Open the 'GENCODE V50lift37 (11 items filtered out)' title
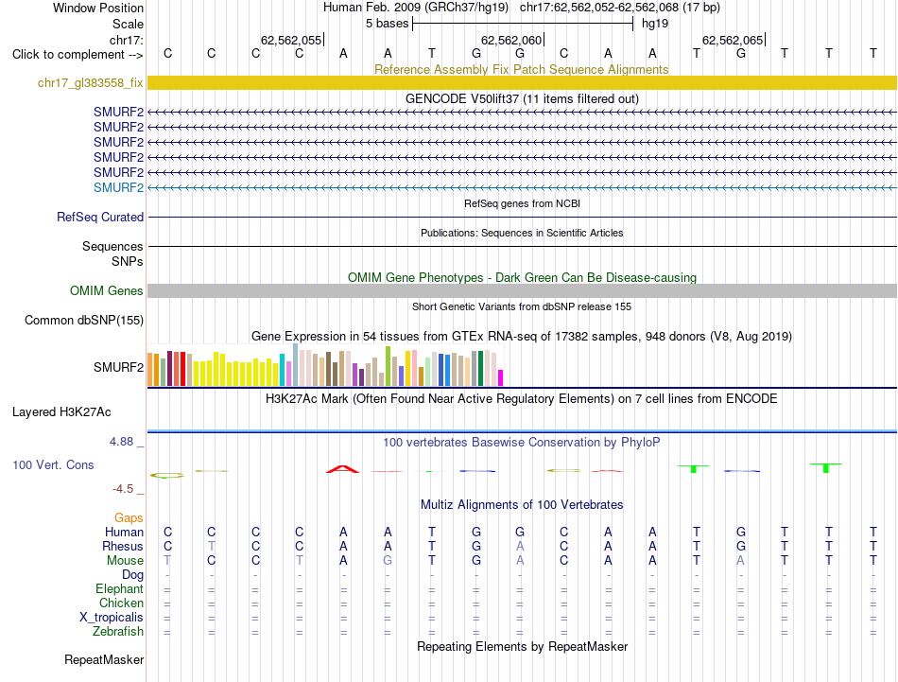This screenshot has height=682, width=898. [x=522, y=98]
